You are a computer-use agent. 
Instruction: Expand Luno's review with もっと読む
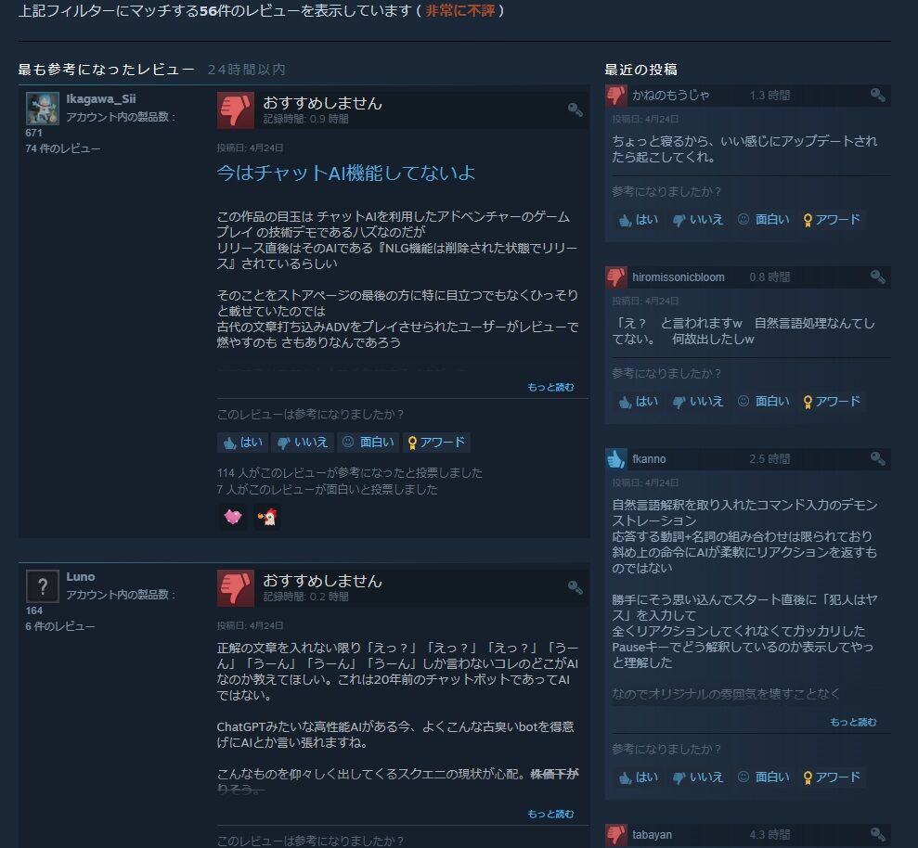pyautogui.click(x=550, y=814)
